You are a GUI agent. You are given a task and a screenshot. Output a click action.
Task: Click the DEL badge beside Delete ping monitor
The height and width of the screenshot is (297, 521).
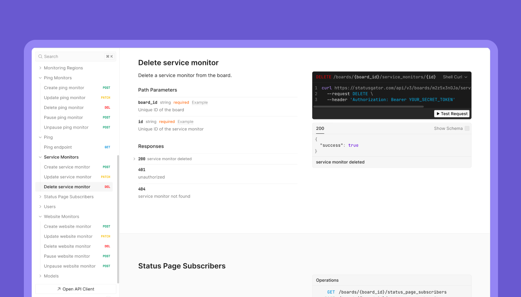(x=107, y=108)
